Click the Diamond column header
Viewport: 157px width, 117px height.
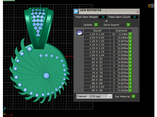point(121,31)
